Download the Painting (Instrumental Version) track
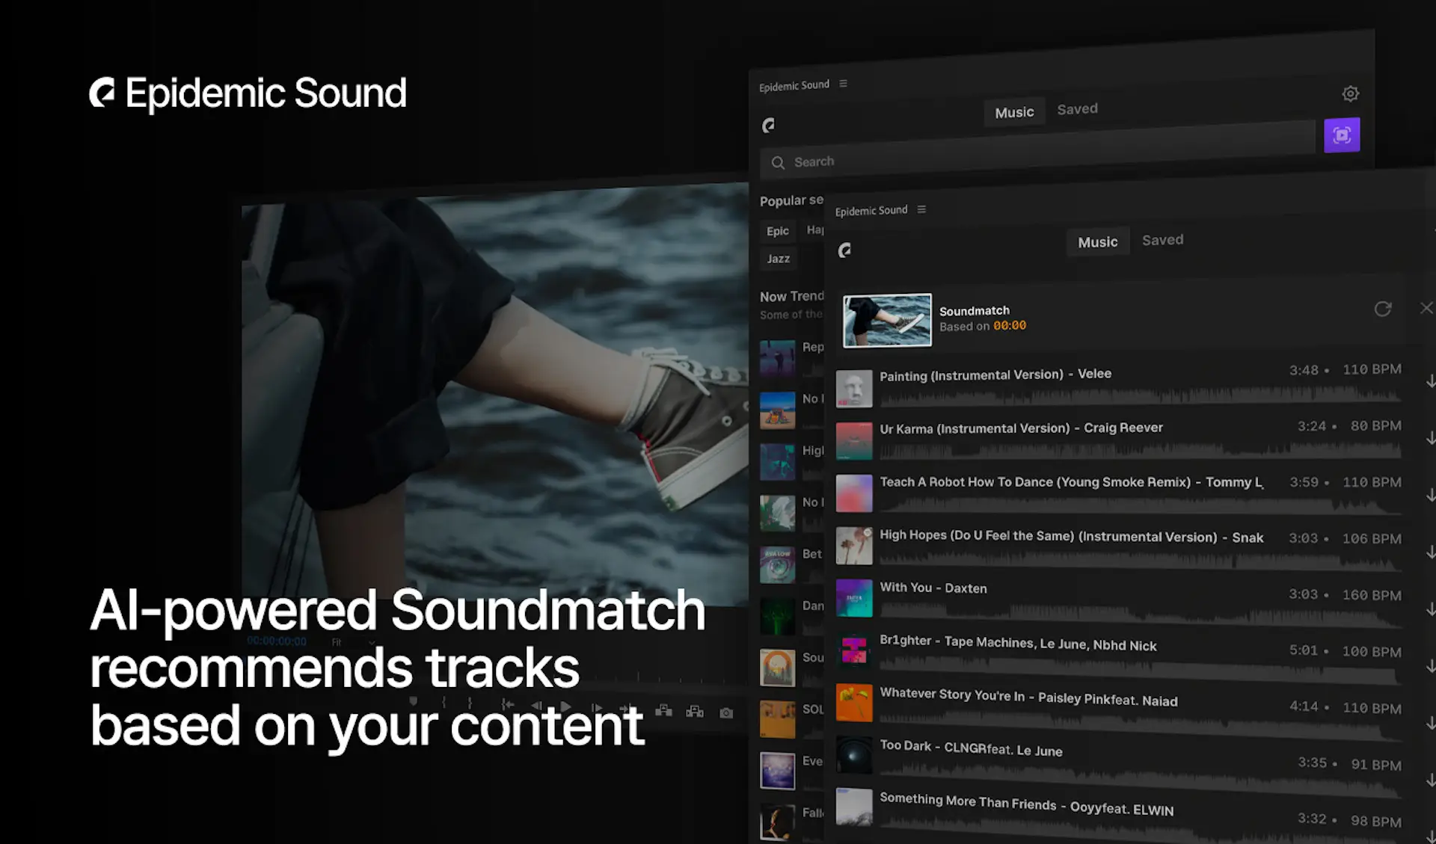This screenshot has height=844, width=1436. [1430, 381]
